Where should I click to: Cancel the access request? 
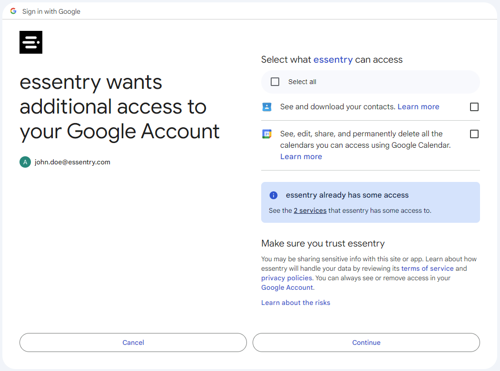click(x=133, y=342)
